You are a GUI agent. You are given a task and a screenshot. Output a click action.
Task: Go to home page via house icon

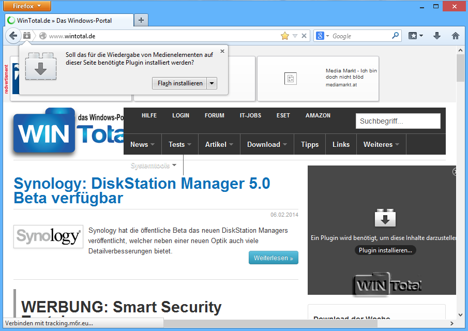pyautogui.click(x=455, y=36)
